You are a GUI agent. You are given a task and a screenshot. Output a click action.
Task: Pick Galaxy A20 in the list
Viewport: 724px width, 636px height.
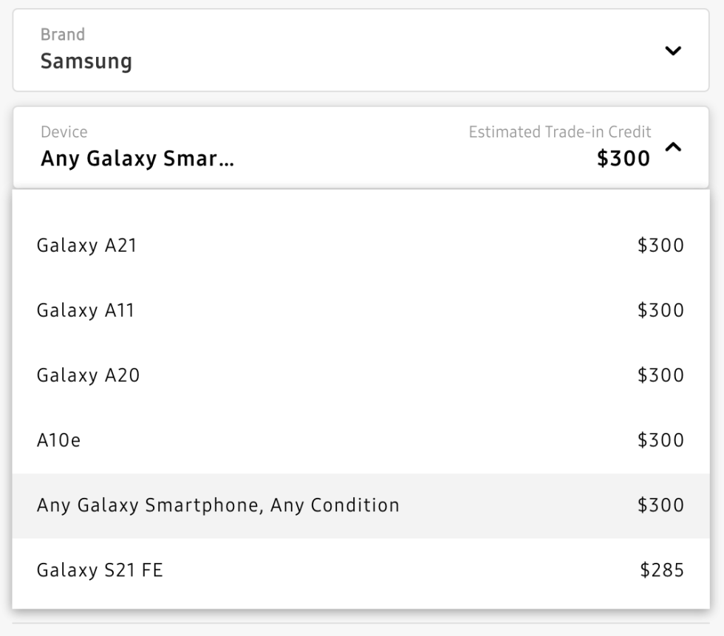pos(88,375)
